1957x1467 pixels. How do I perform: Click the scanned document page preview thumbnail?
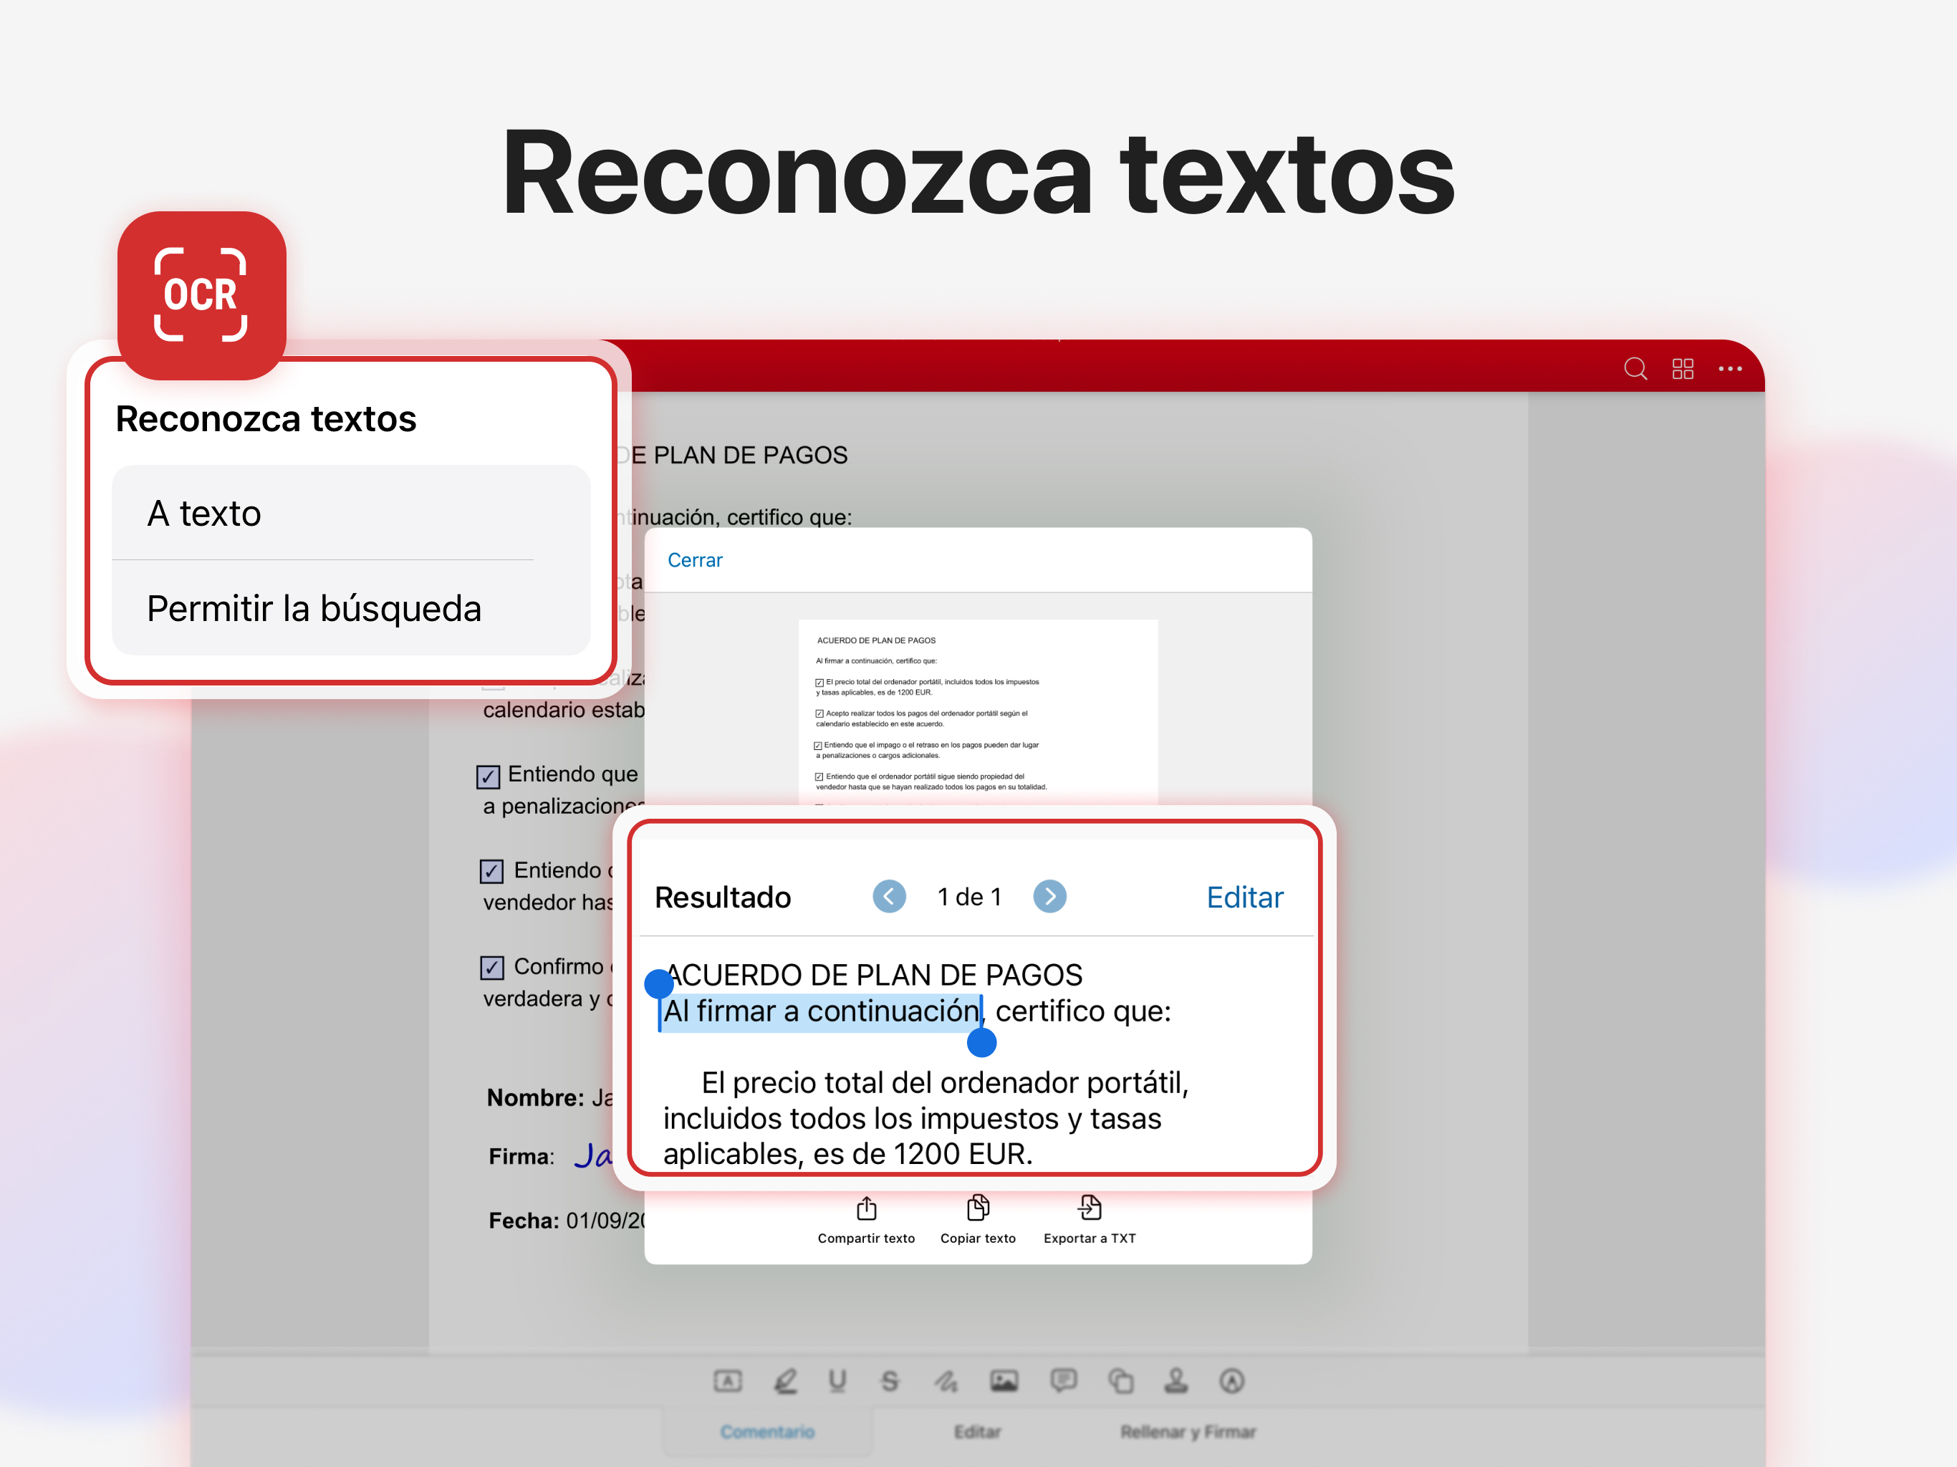click(978, 712)
